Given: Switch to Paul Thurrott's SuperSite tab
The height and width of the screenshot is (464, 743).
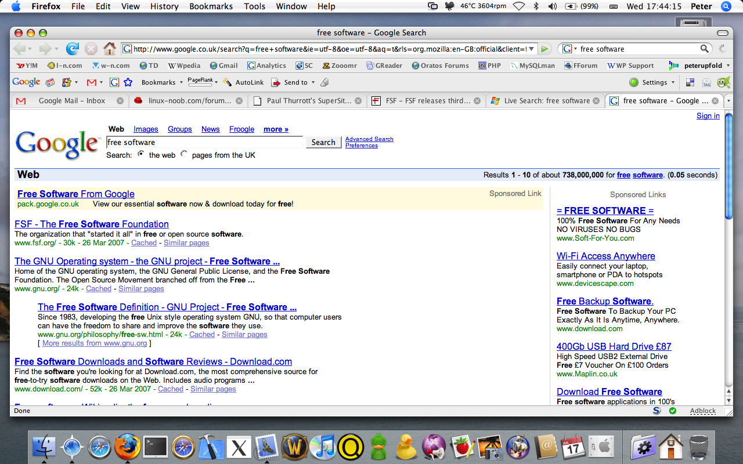Looking at the screenshot, I should coord(308,100).
